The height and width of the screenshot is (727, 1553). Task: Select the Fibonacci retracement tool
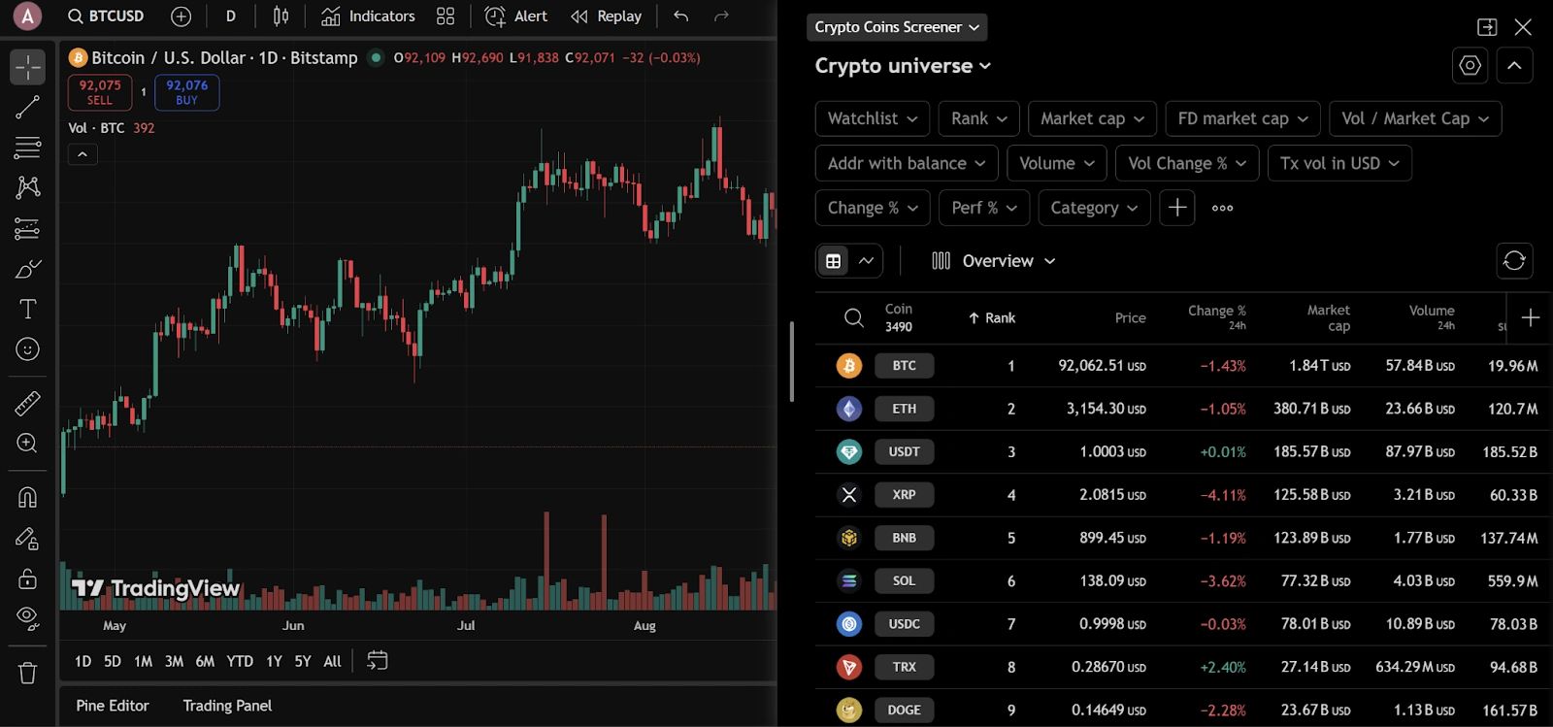coord(27,148)
